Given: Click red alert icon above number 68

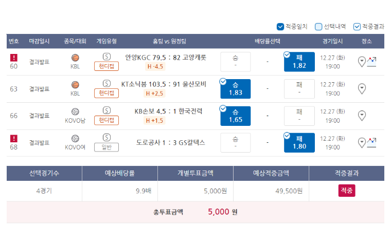Looking at the screenshot, I should pos(14,138).
